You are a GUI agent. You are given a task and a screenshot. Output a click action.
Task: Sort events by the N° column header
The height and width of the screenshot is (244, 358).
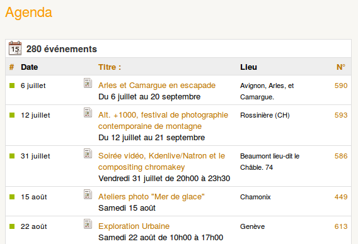tap(341, 67)
